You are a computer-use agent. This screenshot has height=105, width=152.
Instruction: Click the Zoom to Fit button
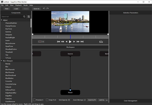click(92, 100)
